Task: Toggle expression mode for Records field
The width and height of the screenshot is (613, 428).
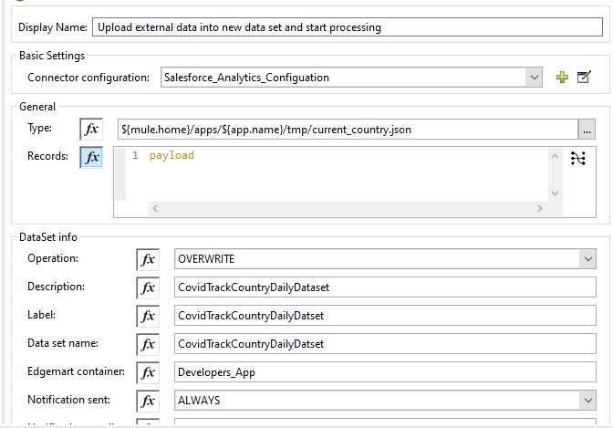Action: (91, 157)
